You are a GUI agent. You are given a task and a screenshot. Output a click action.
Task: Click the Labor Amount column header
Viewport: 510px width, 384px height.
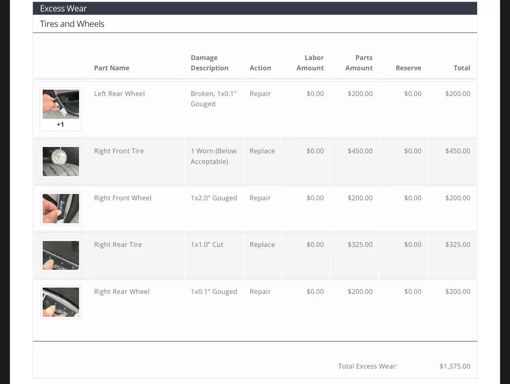pyautogui.click(x=310, y=63)
